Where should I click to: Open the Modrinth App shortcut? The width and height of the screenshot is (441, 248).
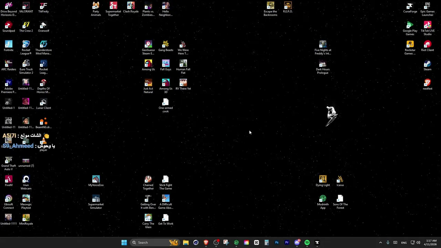pyautogui.click(x=323, y=202)
